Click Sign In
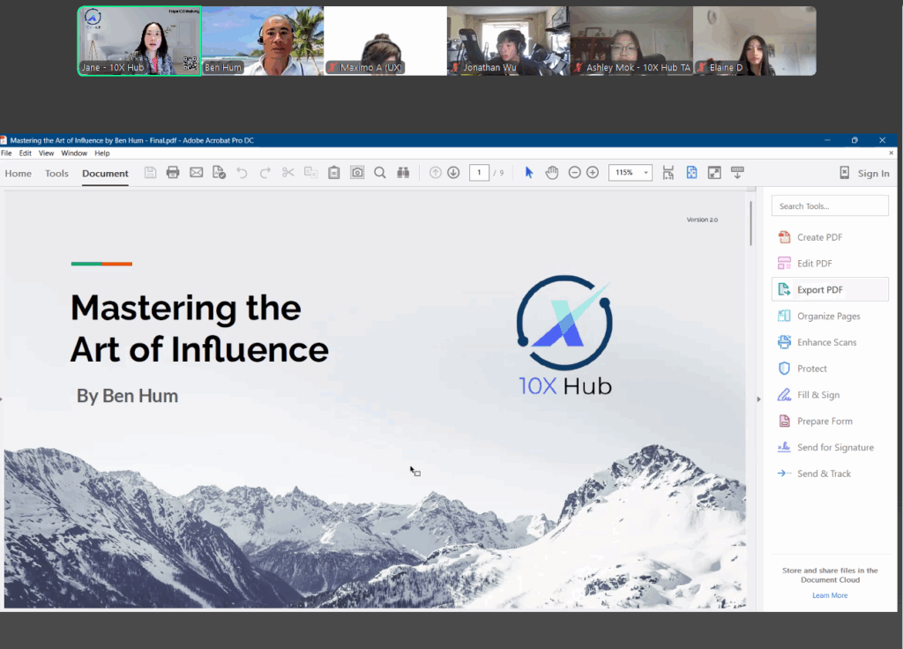The width and height of the screenshot is (903, 649). pos(873,174)
